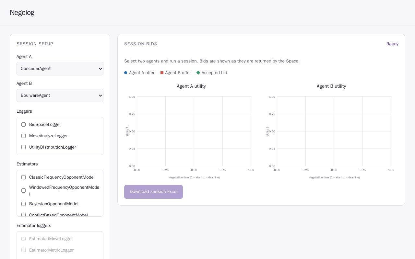The width and height of the screenshot is (415, 259).
Task: Click inside the Agent A utility chart
Action: click(194, 131)
